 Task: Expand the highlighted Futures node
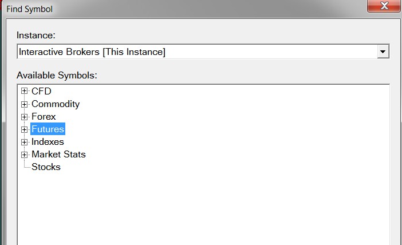24,129
